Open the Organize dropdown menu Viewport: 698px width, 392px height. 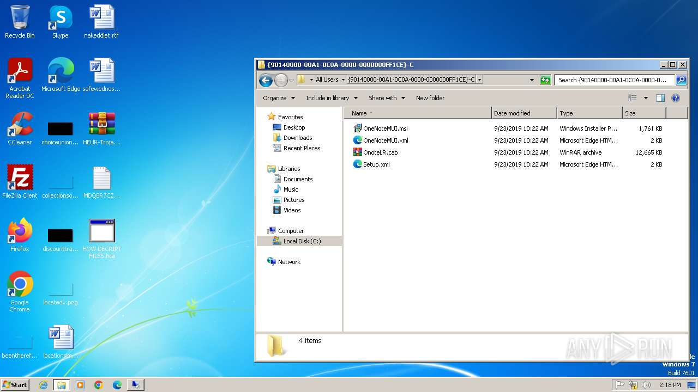[x=279, y=98]
